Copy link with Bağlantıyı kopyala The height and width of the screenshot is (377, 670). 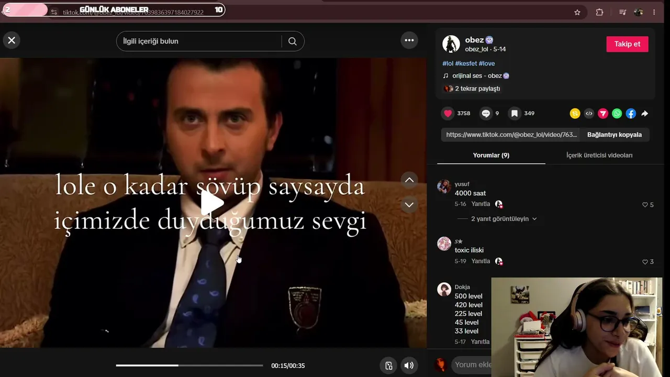[x=615, y=135]
